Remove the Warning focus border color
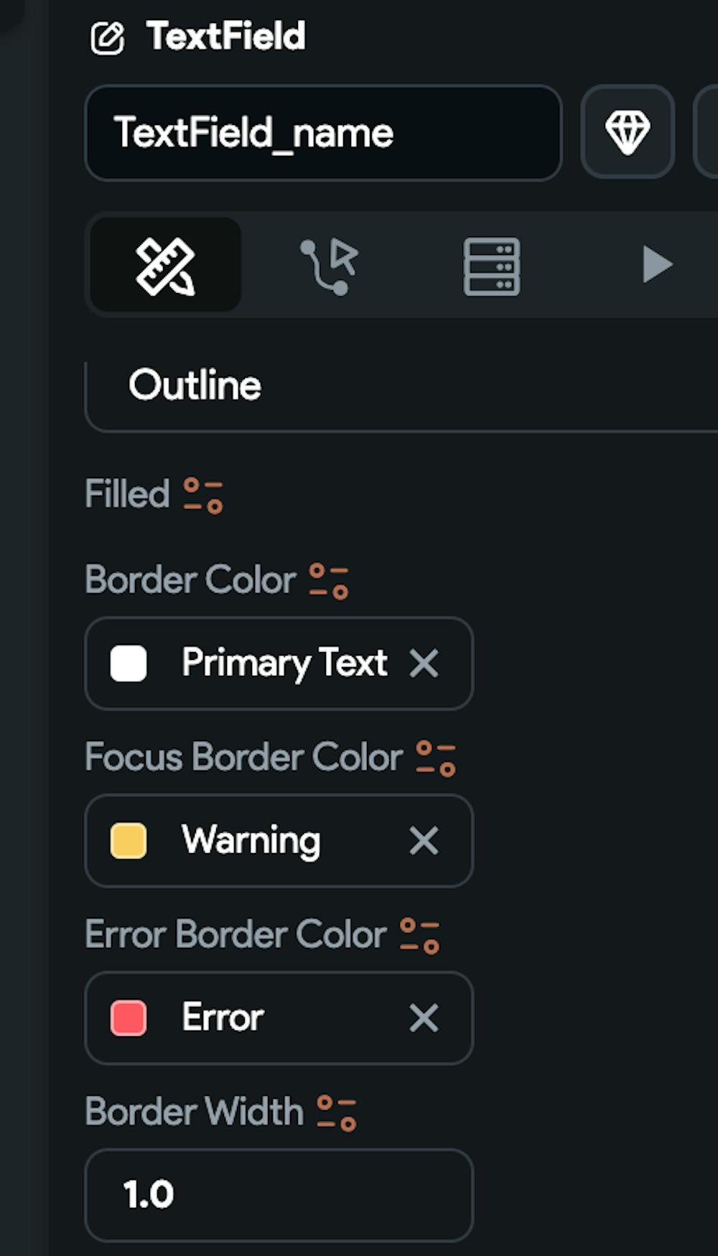 click(x=424, y=841)
